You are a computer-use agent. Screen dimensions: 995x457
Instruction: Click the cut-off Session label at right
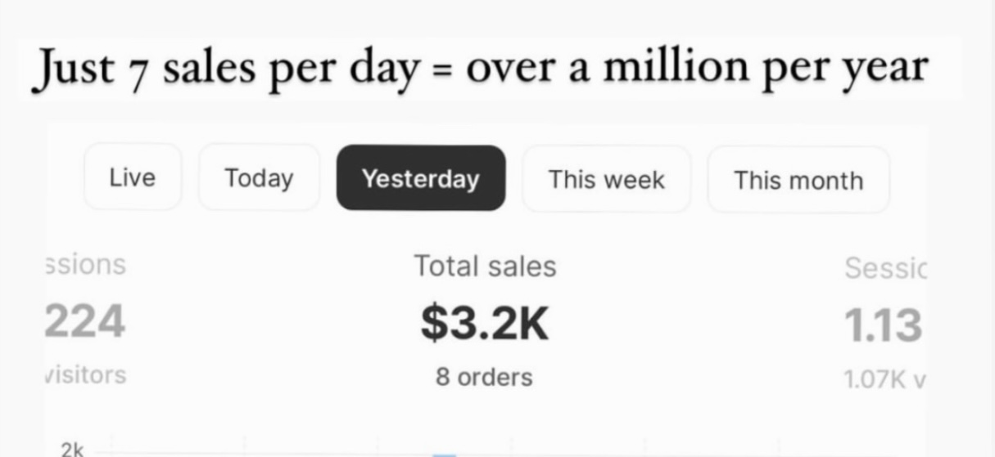885,267
